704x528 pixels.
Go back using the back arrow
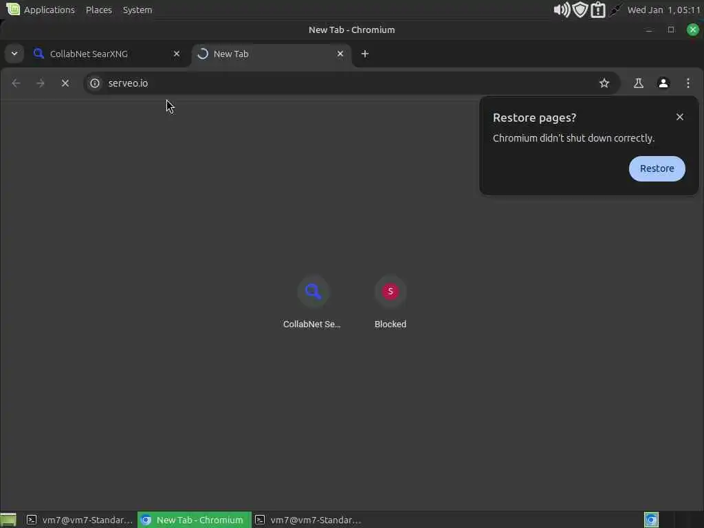(16, 83)
